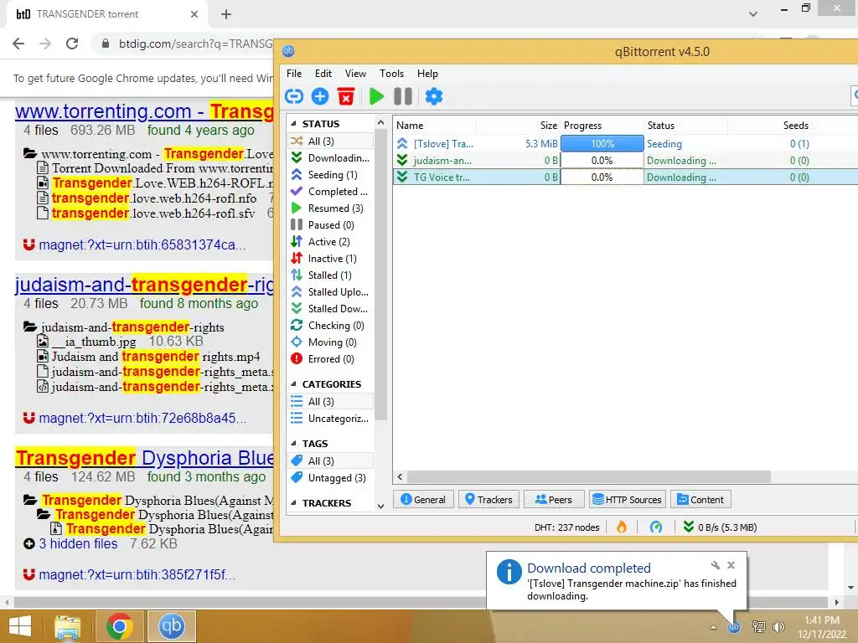Select All (3) under Categories
Viewport: 858px width, 643px height.
click(x=330, y=401)
